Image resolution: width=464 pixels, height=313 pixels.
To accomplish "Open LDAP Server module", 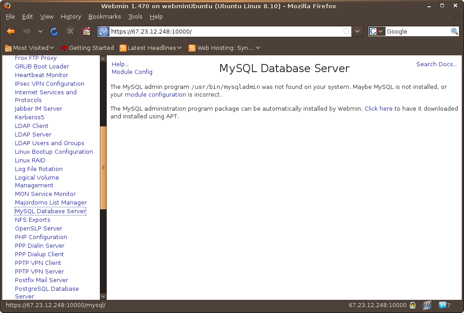I will 33,134.
